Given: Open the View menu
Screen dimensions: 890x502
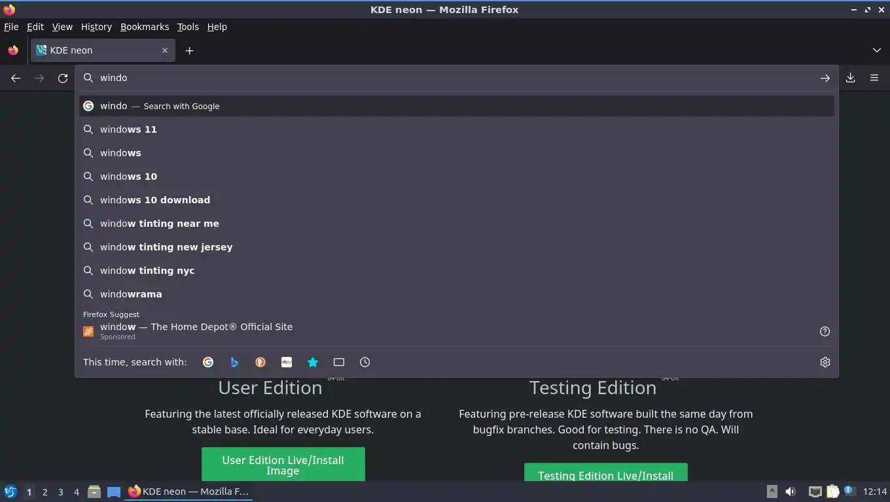Looking at the screenshot, I should (x=62, y=27).
